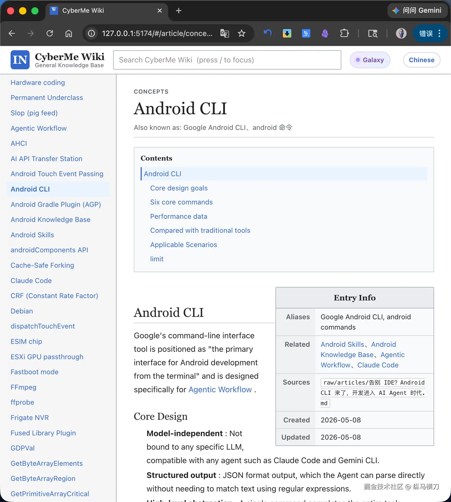Open ESIM chip article

click(x=26, y=341)
